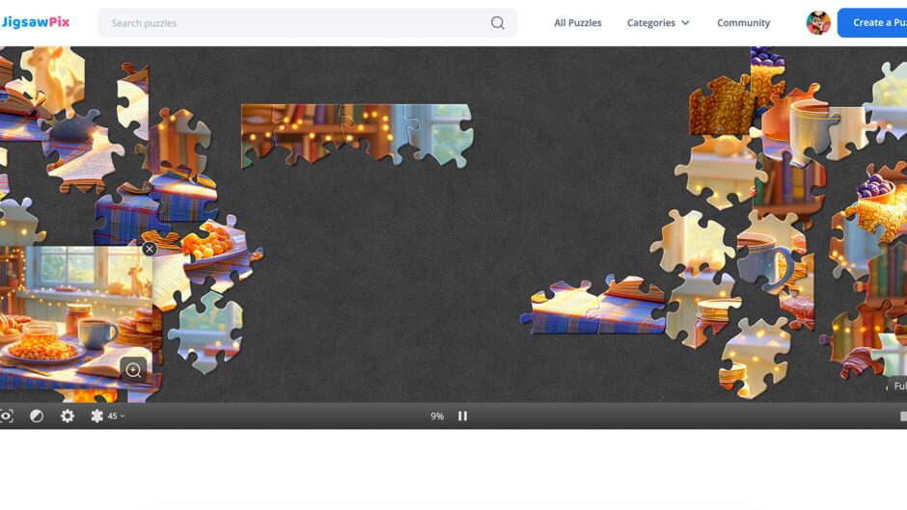Pause the puzzle timer
This screenshot has width=907, height=510.
click(x=462, y=416)
